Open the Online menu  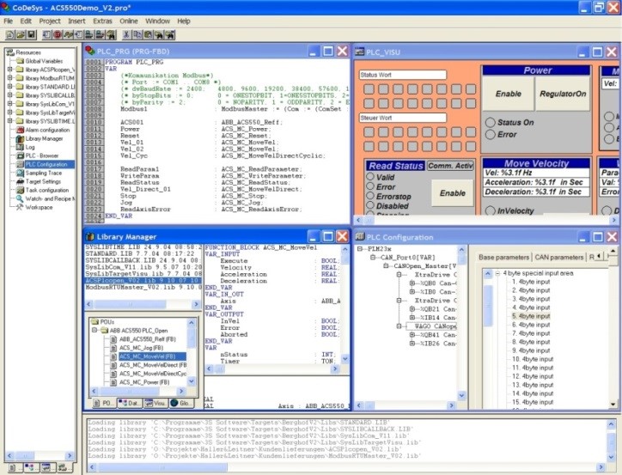coord(128,20)
